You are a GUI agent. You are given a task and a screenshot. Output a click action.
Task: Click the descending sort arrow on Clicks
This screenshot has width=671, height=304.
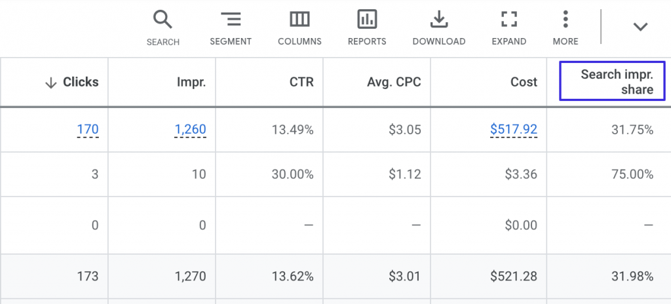coord(50,83)
